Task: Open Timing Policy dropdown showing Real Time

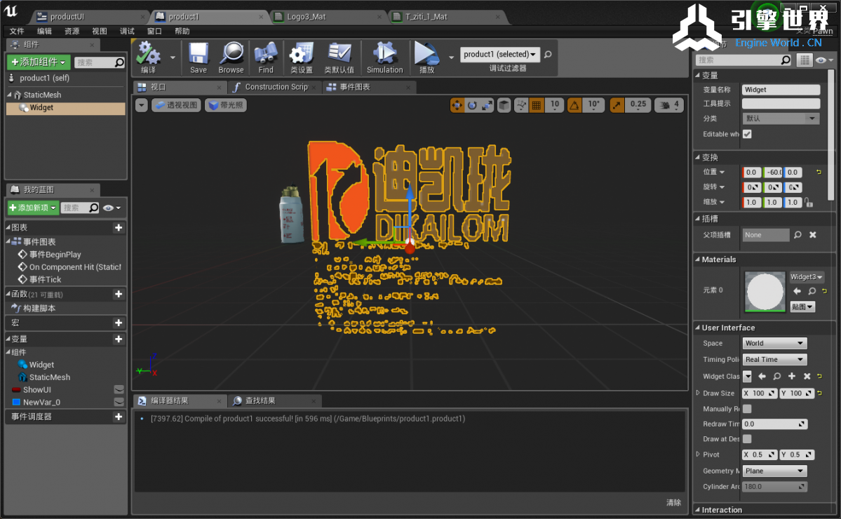Action: coord(774,359)
